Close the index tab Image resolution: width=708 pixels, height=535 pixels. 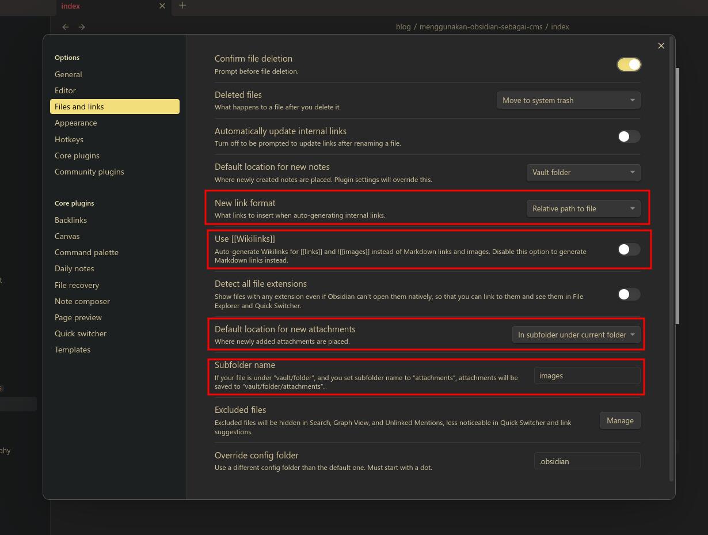(x=162, y=6)
